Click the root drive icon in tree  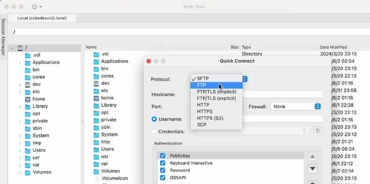pyautogui.click(x=20, y=48)
